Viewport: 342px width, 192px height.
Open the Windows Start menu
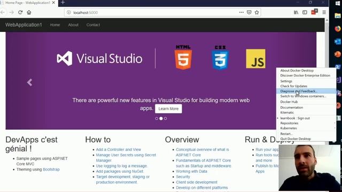[338, 3]
